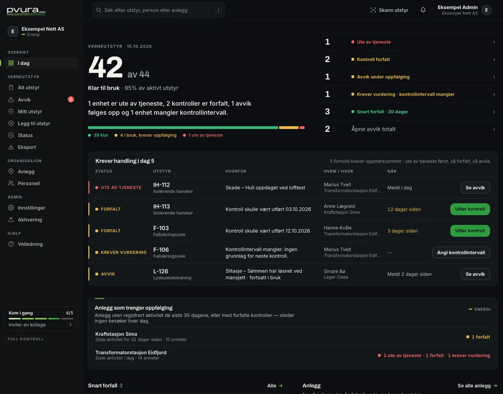This screenshot has width=503, height=394.
Task: Expand the Snart forfall 30 dager chevron
Action: (x=494, y=112)
